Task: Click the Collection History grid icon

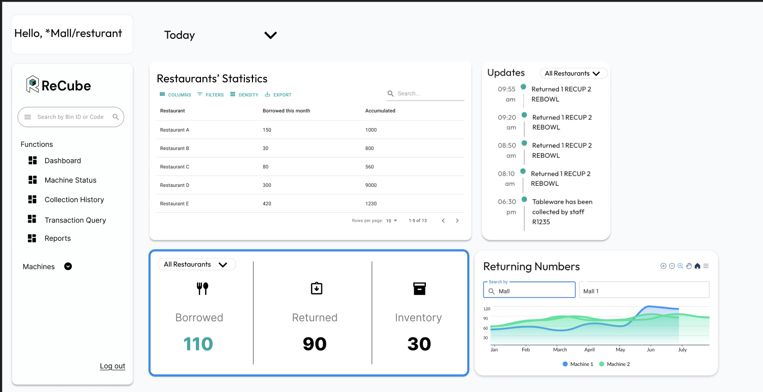Action: coord(33,199)
